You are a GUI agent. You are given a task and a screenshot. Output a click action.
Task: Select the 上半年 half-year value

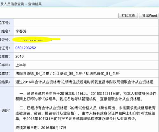(21, 65)
